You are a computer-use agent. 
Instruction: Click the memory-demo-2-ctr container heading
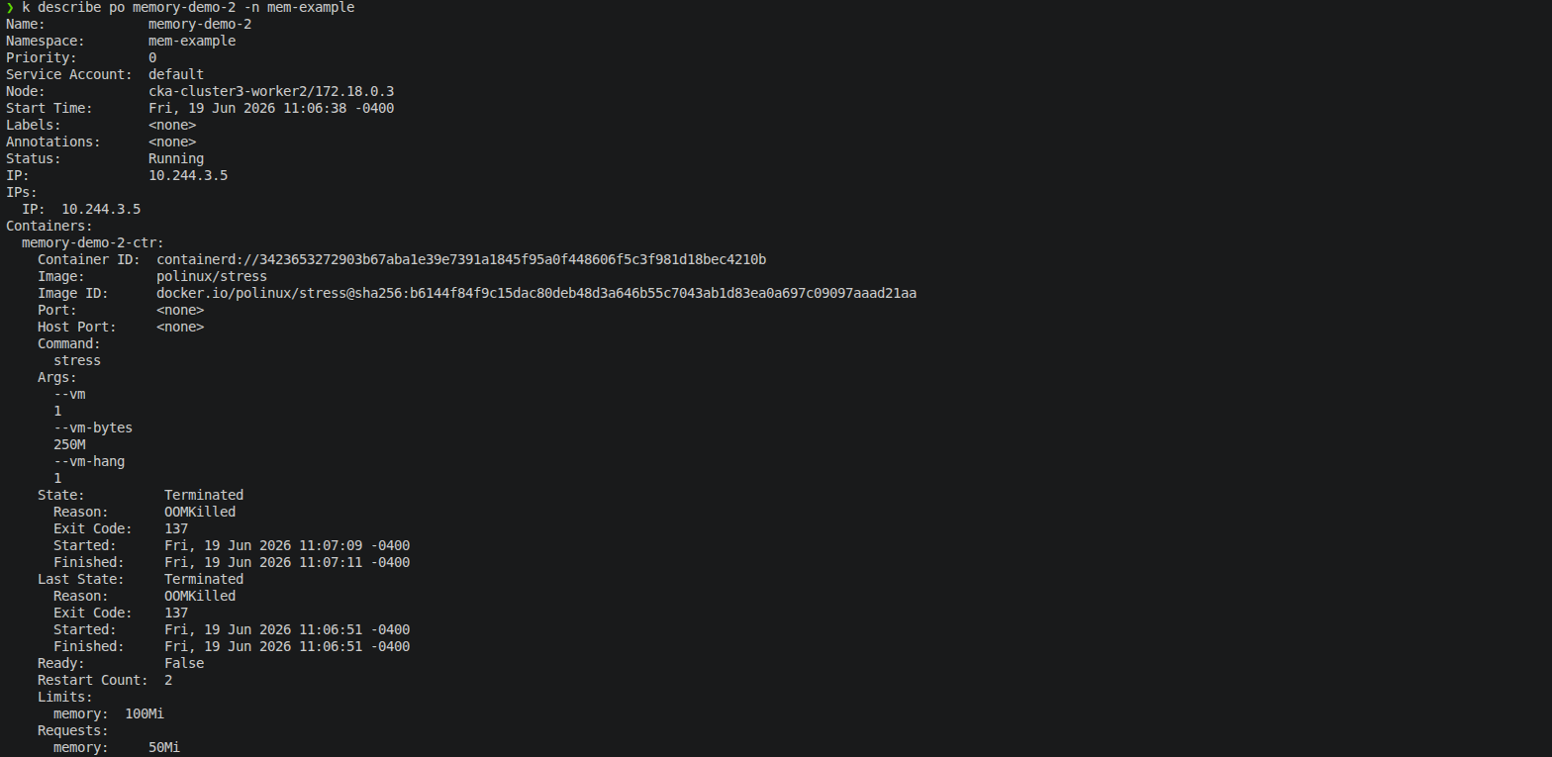pos(93,242)
